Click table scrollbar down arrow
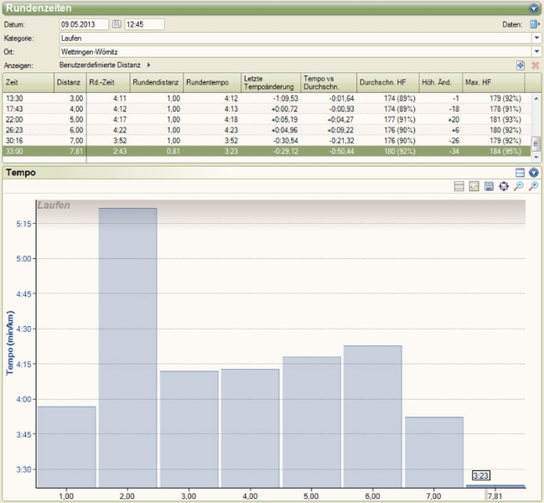Screen dimensions: 544x503 click(x=536, y=157)
